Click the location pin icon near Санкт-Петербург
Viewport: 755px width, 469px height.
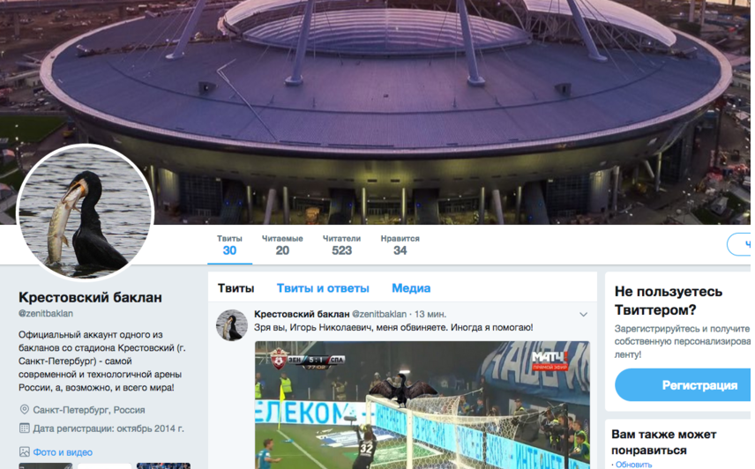(24, 410)
